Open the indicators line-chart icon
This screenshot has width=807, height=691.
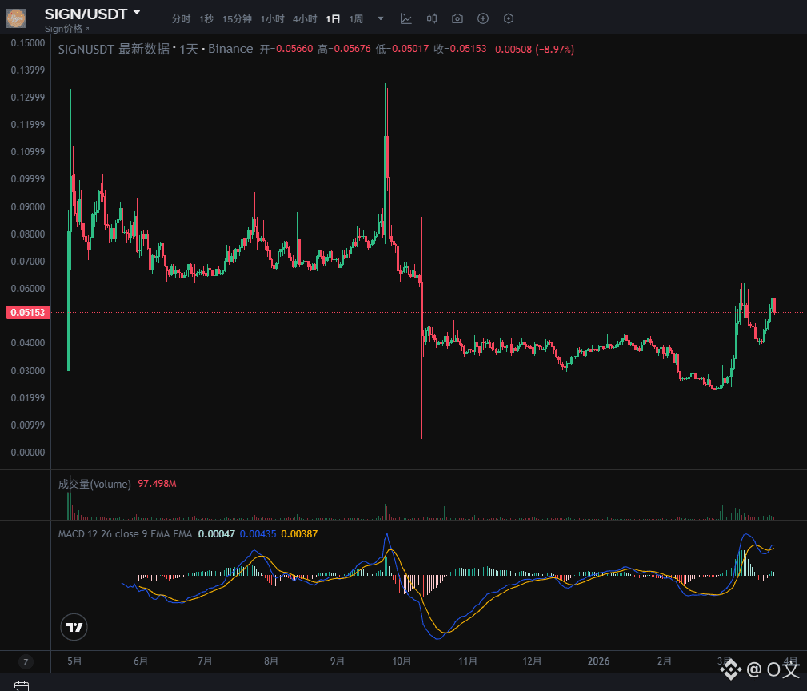406,18
